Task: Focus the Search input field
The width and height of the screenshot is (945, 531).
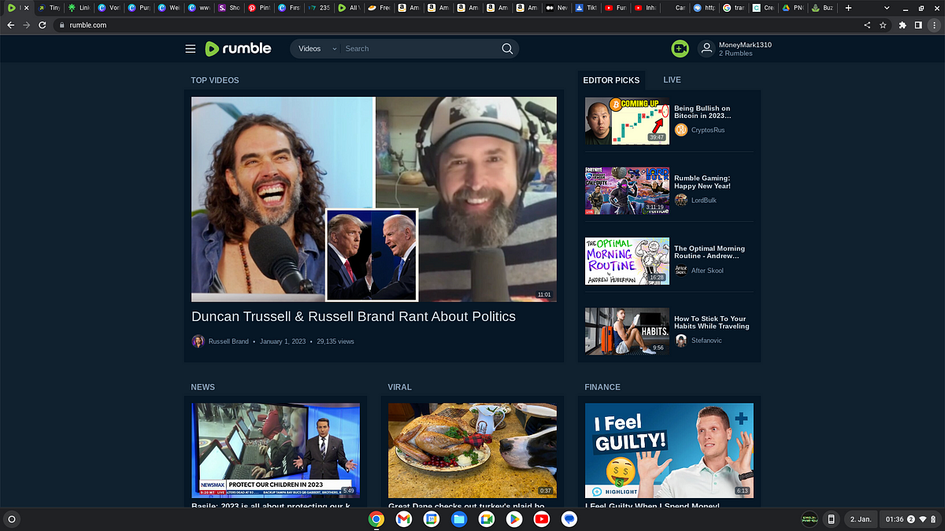Action: pos(420,49)
